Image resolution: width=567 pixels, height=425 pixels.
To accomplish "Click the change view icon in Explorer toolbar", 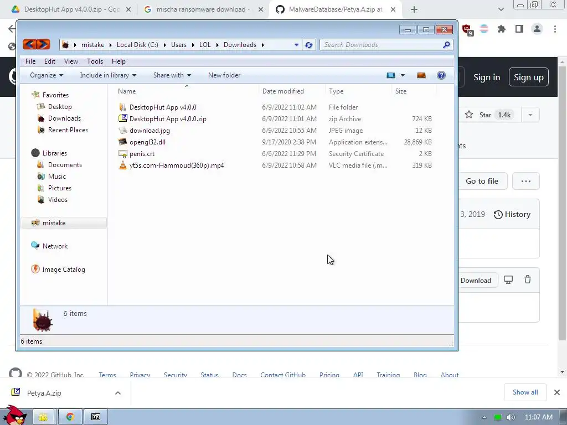I will tap(390, 75).
